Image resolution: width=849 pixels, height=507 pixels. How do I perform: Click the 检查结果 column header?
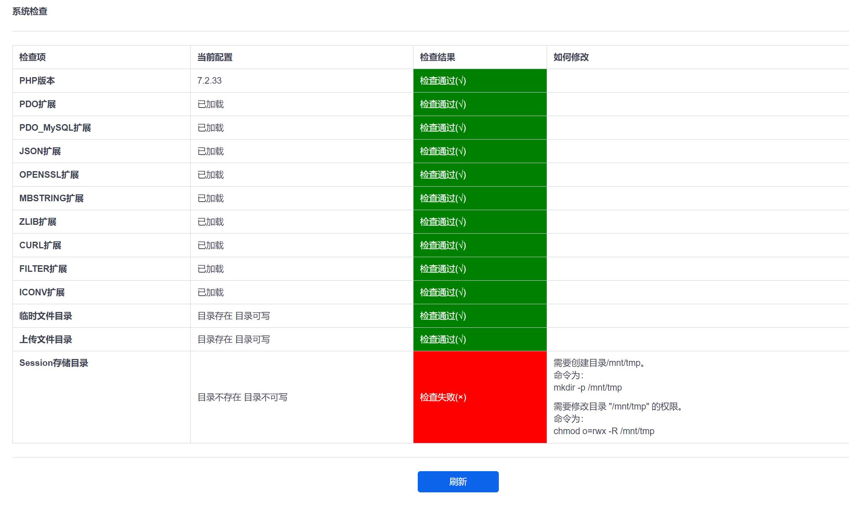(437, 57)
